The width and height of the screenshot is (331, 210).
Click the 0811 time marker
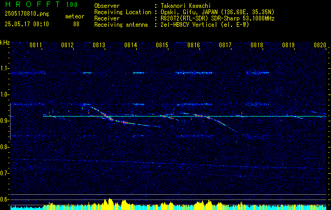pyautogui.click(x=35, y=45)
